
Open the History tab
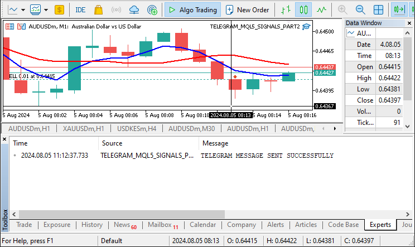[x=92, y=225]
